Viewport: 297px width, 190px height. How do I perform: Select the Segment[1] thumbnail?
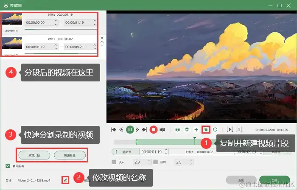tap(12, 19)
